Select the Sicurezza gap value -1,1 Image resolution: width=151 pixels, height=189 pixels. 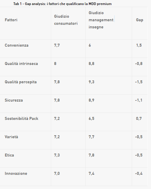tap(139, 100)
